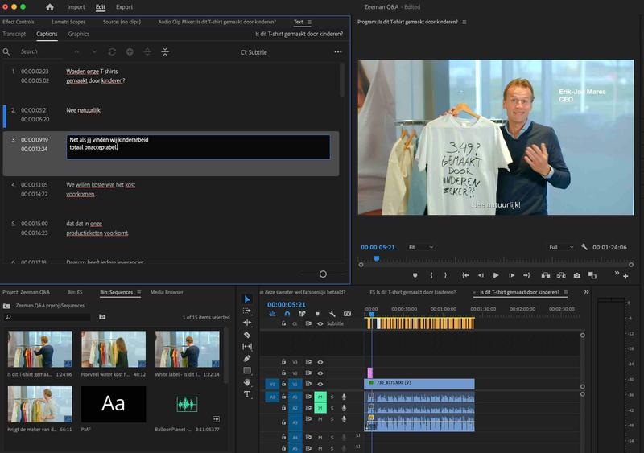Screen dimensions: 644x453
Task: Open the Button Editor plus icon
Action: click(625, 277)
